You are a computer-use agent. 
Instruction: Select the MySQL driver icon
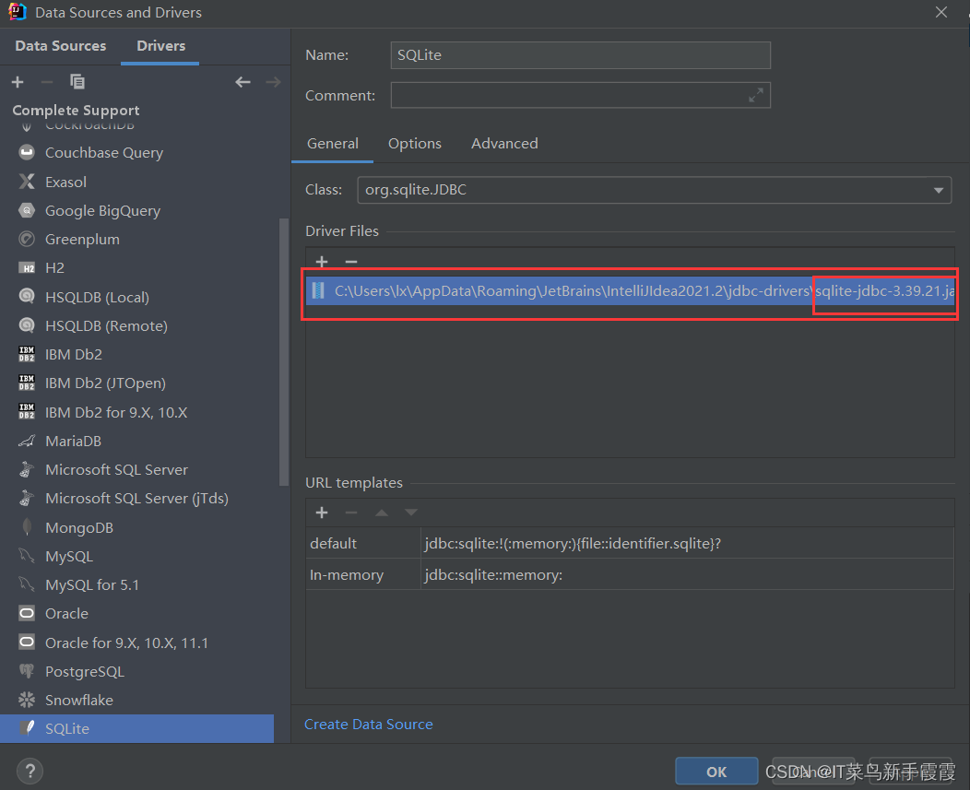tap(26, 556)
